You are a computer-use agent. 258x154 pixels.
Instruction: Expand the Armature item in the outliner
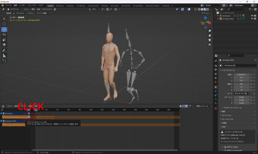point(218,16)
